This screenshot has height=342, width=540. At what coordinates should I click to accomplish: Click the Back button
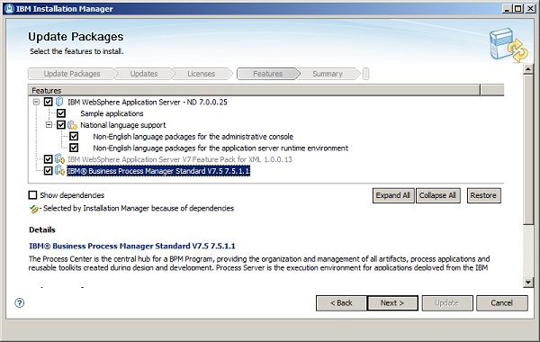(341, 303)
